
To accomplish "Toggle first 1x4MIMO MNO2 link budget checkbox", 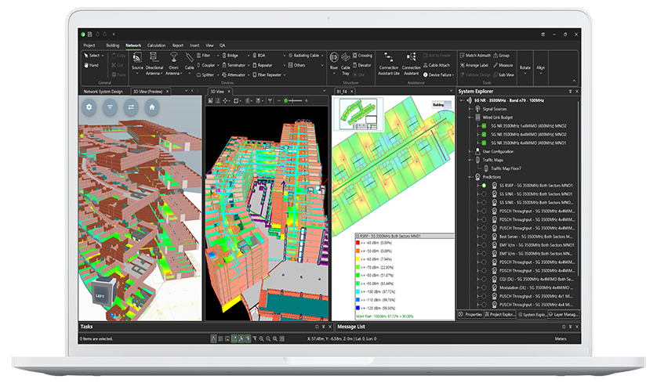I will (484, 126).
